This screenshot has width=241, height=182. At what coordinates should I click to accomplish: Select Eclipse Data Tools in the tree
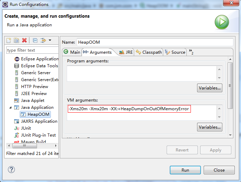click(39, 66)
